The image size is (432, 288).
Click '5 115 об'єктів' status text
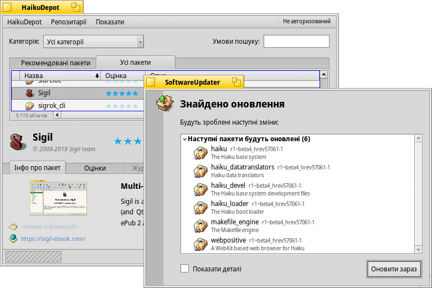click(32, 115)
